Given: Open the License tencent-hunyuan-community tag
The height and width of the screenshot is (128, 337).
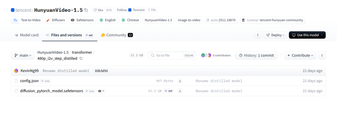Looking at the screenshot, I should 272,20.
